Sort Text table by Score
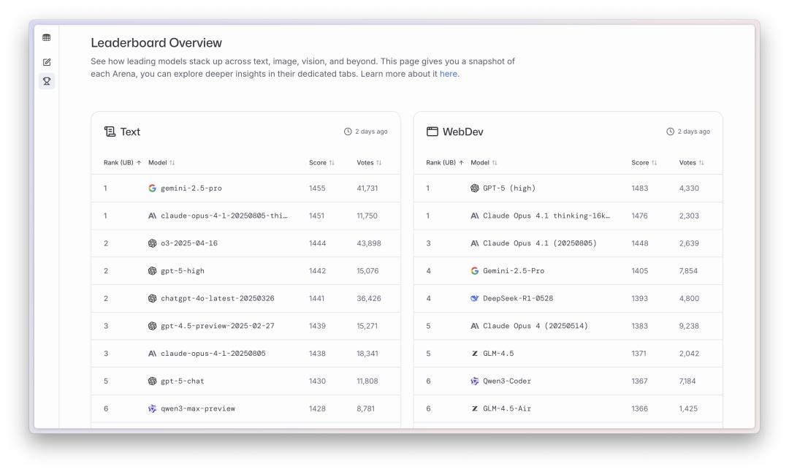Screen dimensions: 789x472 coord(321,162)
